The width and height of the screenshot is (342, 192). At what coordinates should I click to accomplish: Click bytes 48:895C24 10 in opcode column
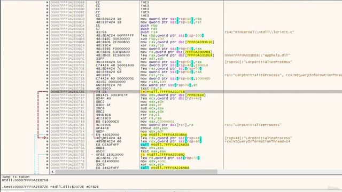[x=108, y=19]
